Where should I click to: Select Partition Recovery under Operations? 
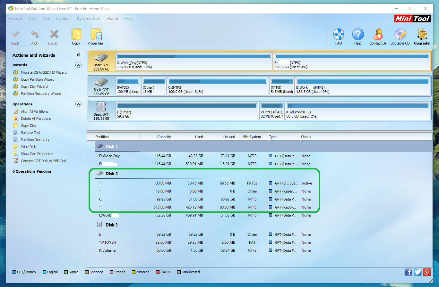pos(35,140)
